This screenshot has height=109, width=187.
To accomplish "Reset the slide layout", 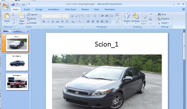I will [x=31, y=19].
